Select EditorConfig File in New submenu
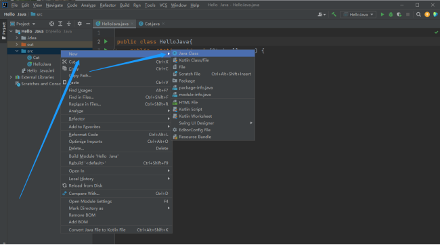The height and width of the screenshot is (245, 440). point(213,130)
